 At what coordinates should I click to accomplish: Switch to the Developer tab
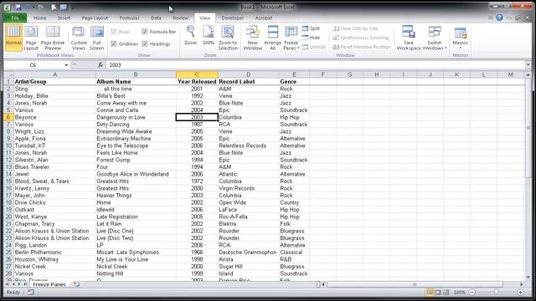click(233, 18)
